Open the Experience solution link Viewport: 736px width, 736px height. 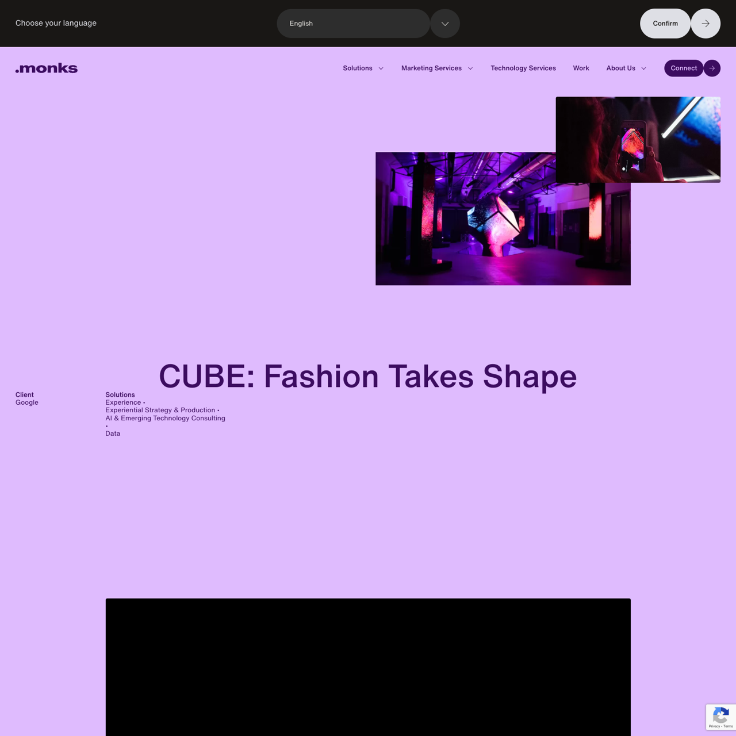tap(123, 402)
